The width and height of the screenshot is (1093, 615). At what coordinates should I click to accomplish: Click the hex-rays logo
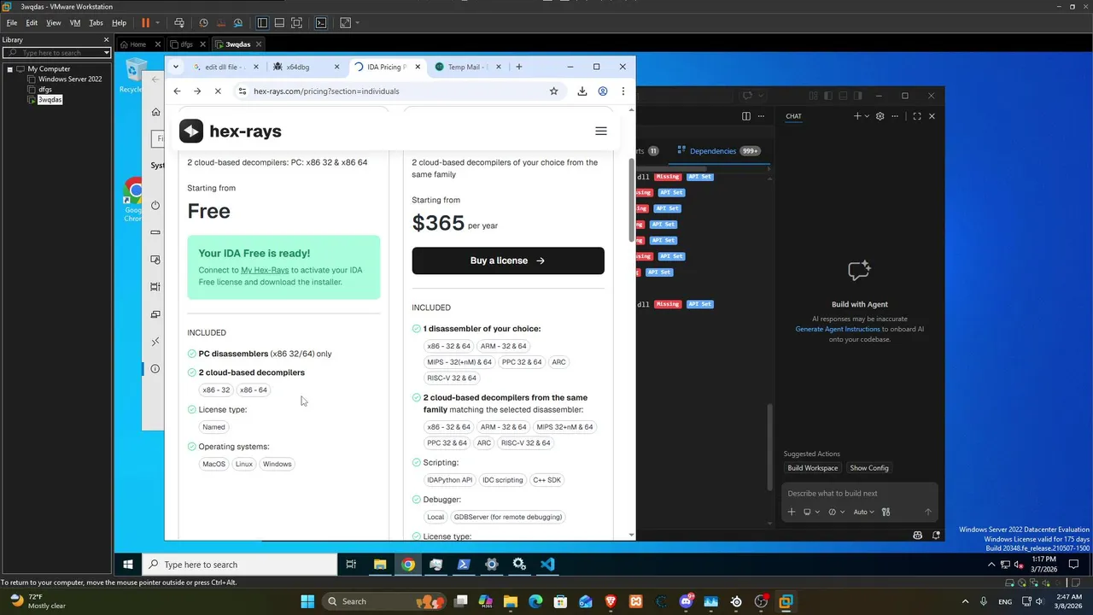click(x=231, y=131)
